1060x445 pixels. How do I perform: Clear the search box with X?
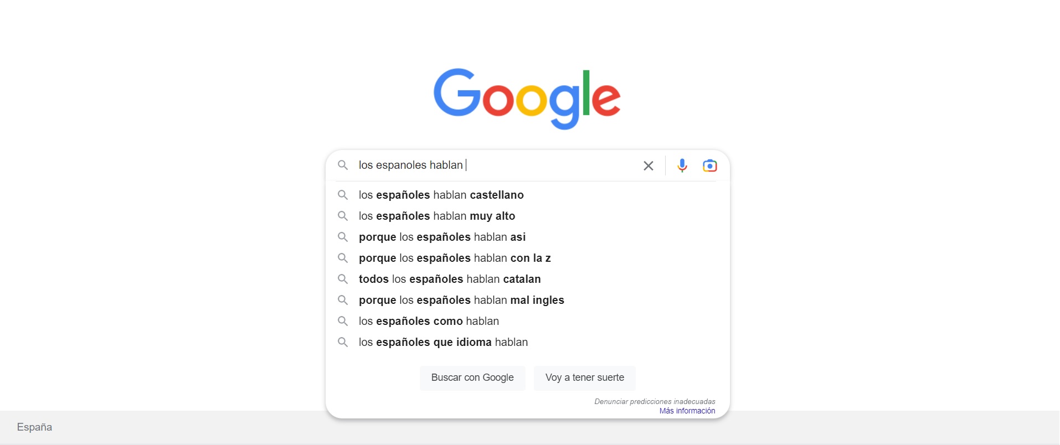[649, 165]
